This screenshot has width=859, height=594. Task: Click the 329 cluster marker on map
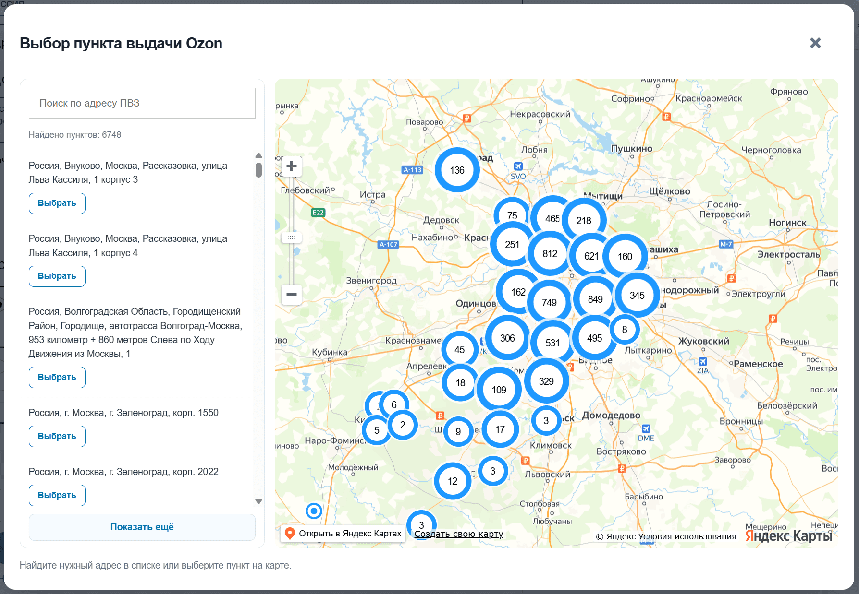click(x=546, y=381)
